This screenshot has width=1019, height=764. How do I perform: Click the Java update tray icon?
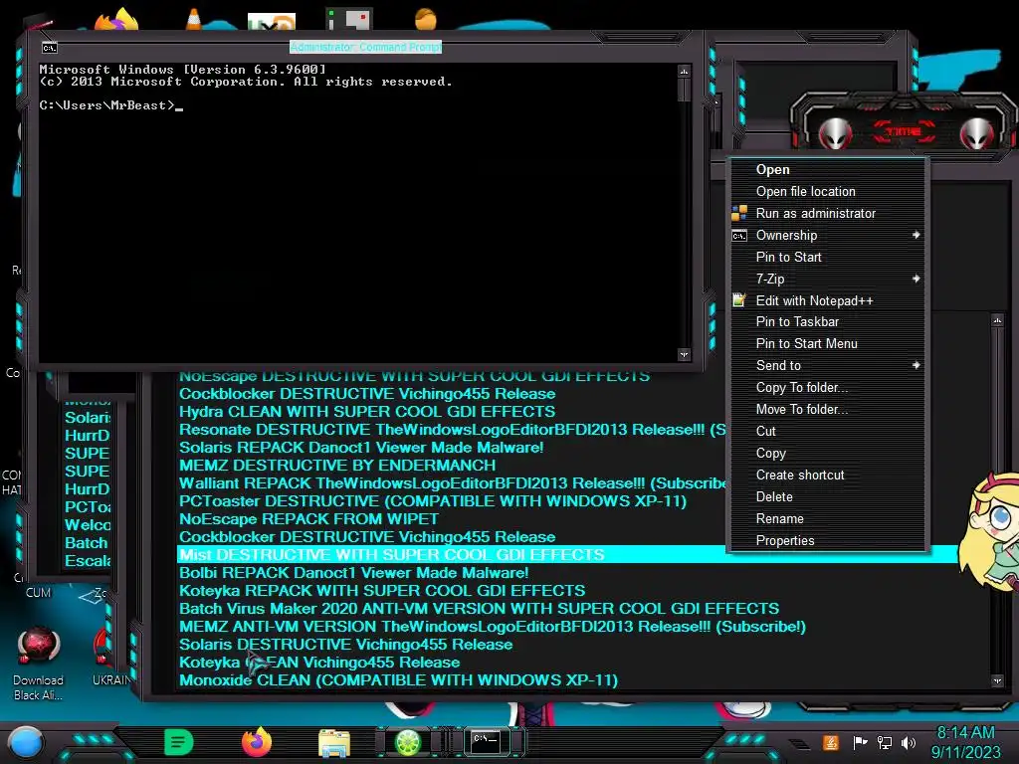click(830, 742)
